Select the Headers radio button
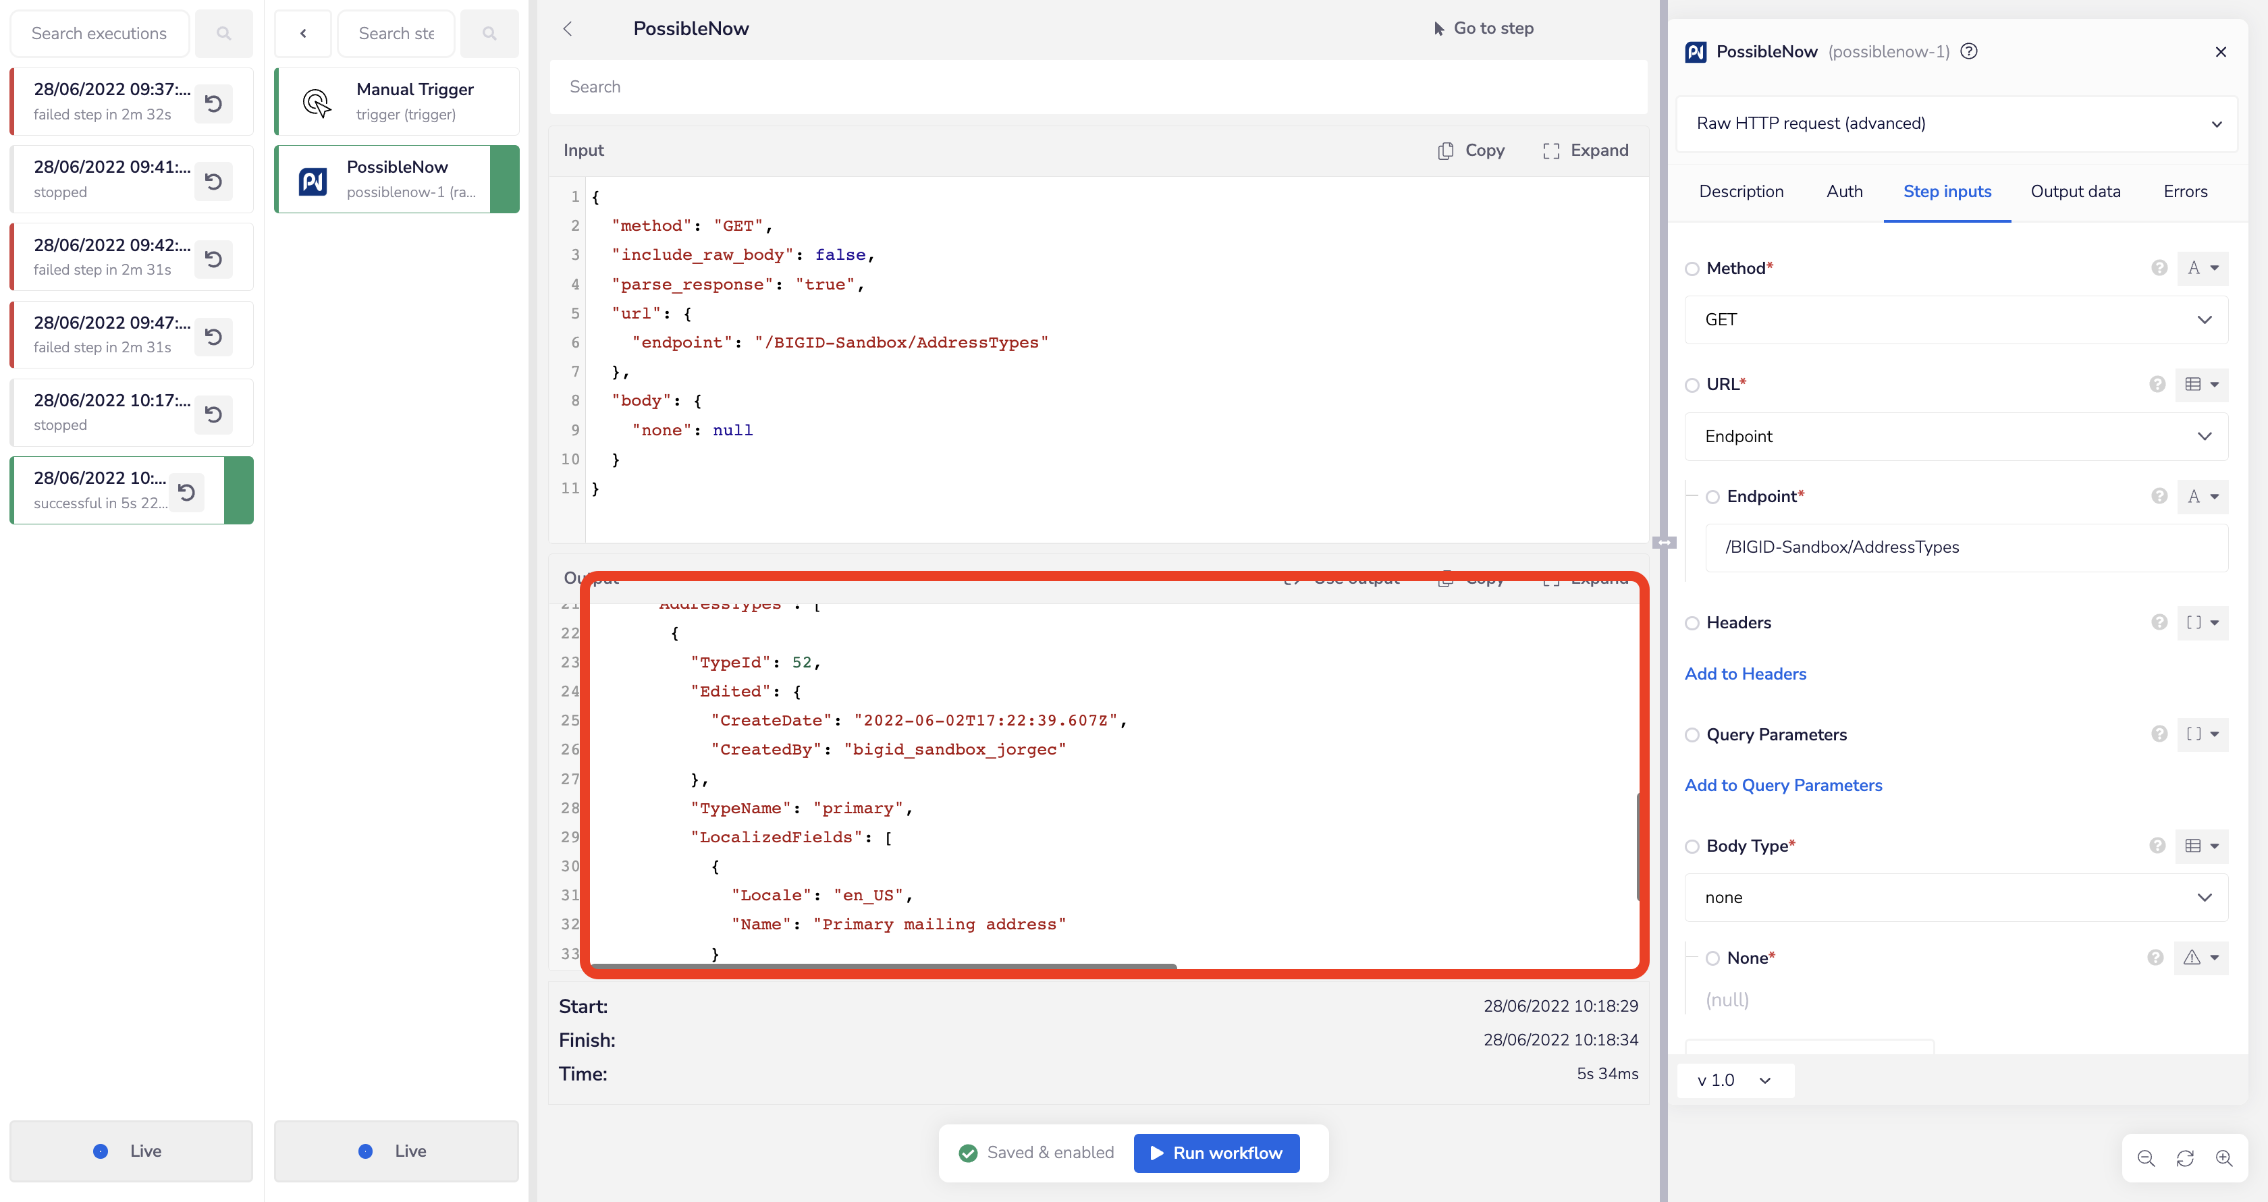Image resolution: width=2268 pixels, height=1202 pixels. point(1692,622)
